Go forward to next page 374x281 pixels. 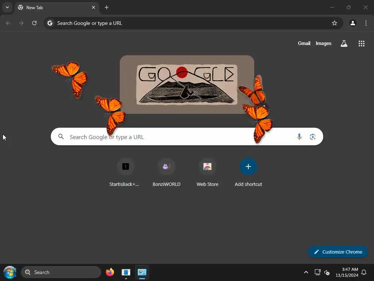pyautogui.click(x=21, y=23)
